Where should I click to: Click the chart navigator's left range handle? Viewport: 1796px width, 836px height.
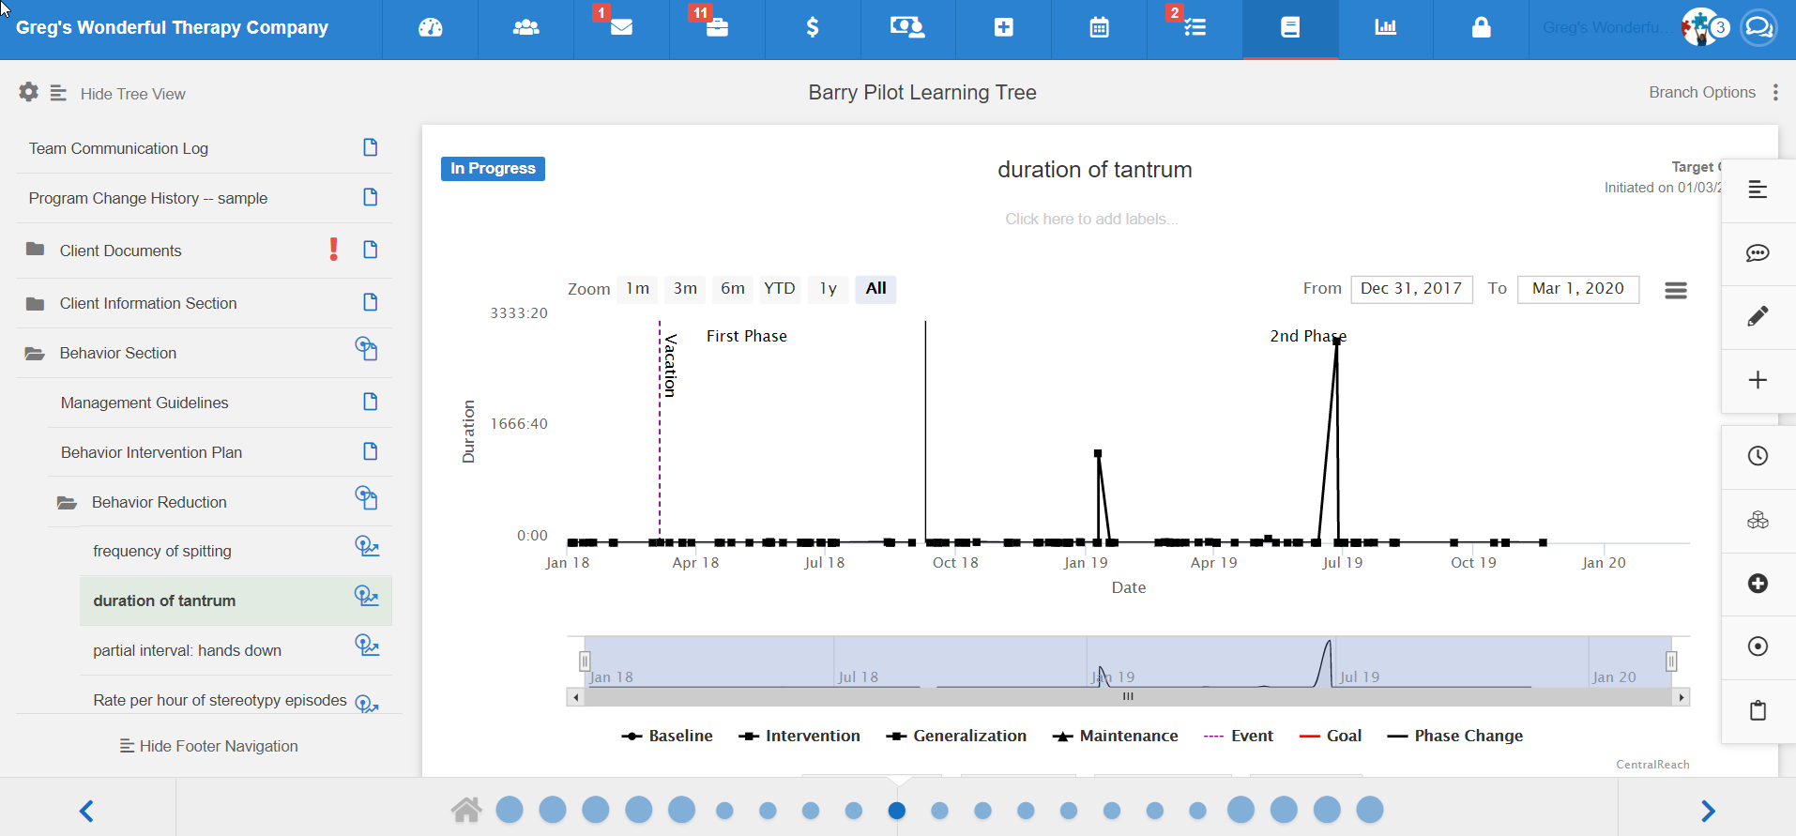585,661
